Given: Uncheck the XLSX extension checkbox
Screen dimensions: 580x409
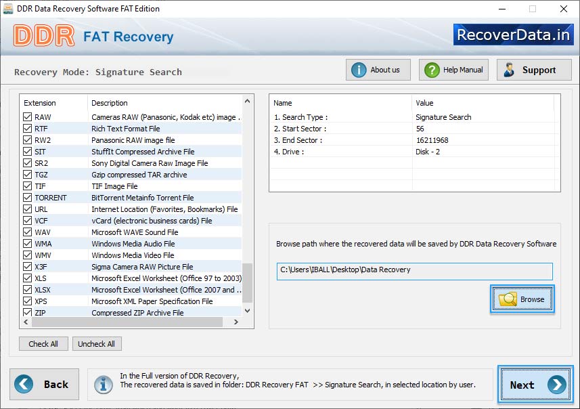Looking at the screenshot, I should click(x=27, y=289).
